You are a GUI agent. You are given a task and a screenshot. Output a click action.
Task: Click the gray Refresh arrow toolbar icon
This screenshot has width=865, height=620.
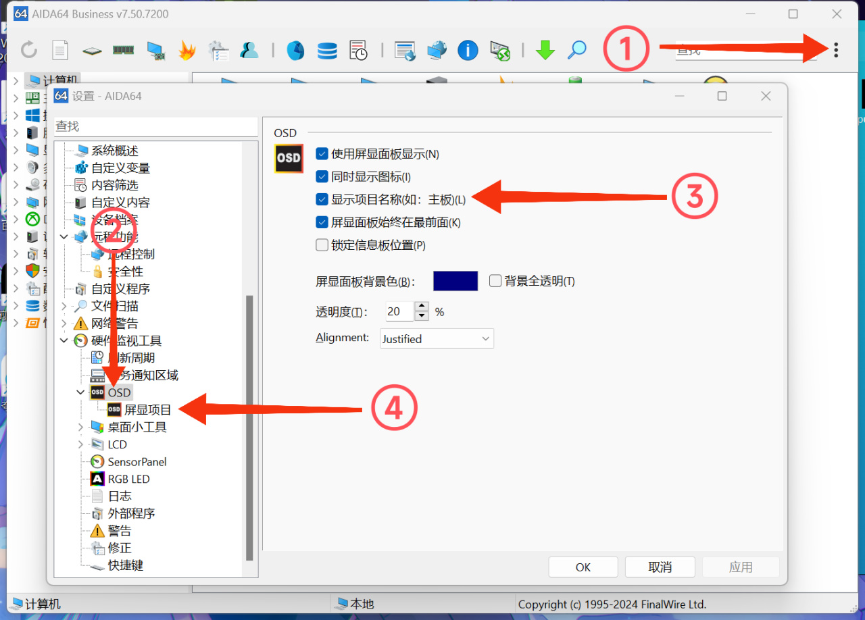pyautogui.click(x=28, y=49)
